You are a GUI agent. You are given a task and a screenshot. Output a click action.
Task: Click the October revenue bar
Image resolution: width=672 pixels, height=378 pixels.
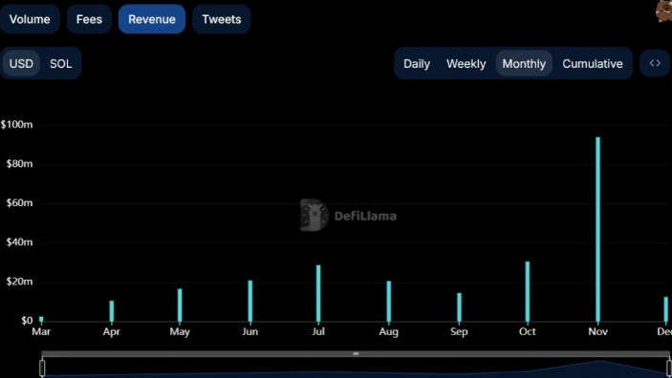(527, 291)
